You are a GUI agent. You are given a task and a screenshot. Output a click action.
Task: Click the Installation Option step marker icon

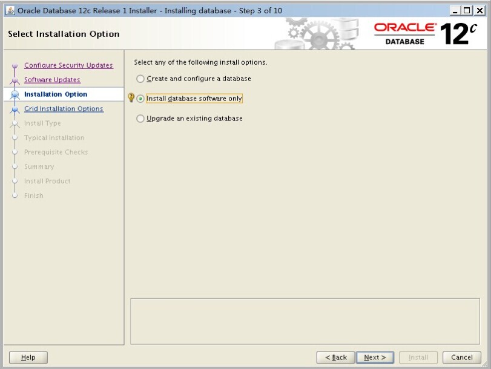click(x=15, y=95)
